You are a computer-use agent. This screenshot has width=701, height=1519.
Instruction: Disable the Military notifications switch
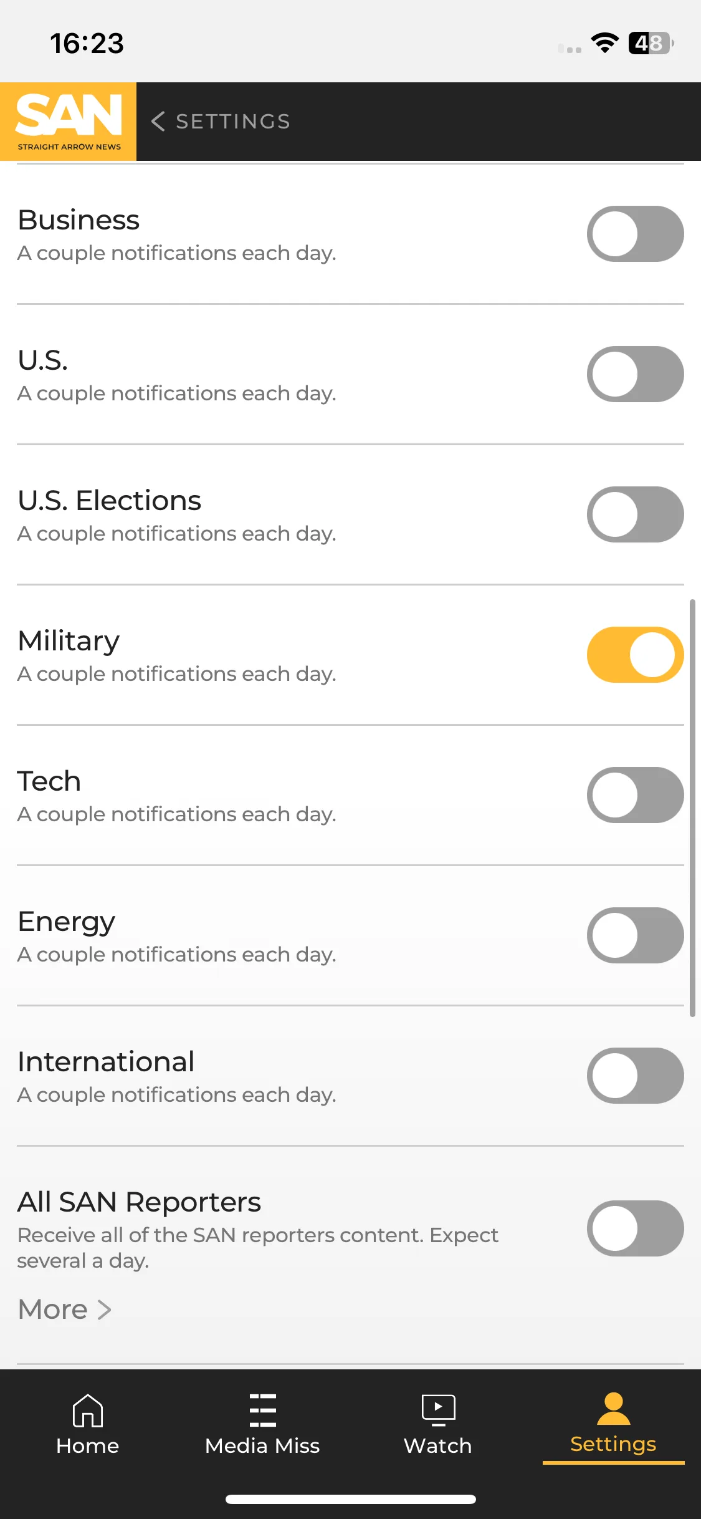click(x=636, y=655)
